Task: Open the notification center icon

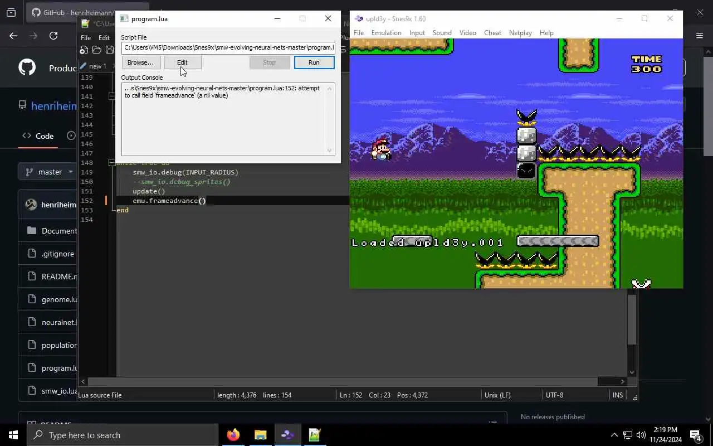Action: 695,435
